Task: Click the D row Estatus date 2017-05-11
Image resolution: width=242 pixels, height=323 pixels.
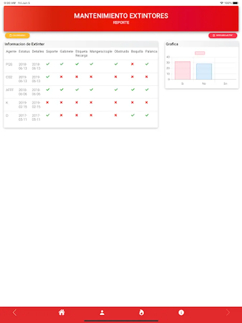Action: coord(23,117)
